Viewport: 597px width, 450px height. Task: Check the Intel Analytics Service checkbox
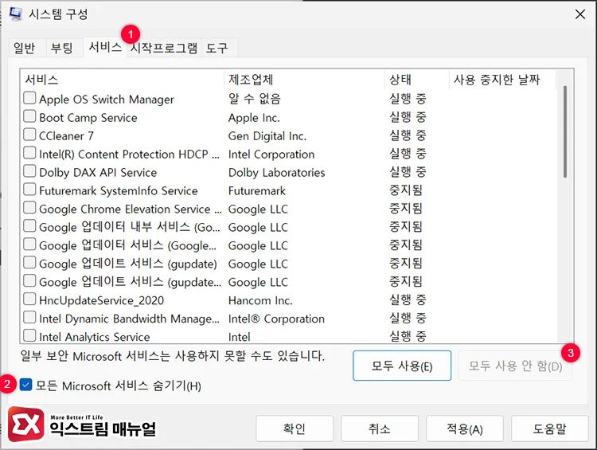pyautogui.click(x=29, y=335)
